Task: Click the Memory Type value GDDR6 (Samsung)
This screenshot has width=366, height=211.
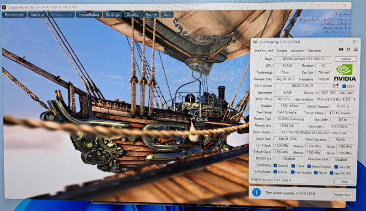Action: click(291, 119)
